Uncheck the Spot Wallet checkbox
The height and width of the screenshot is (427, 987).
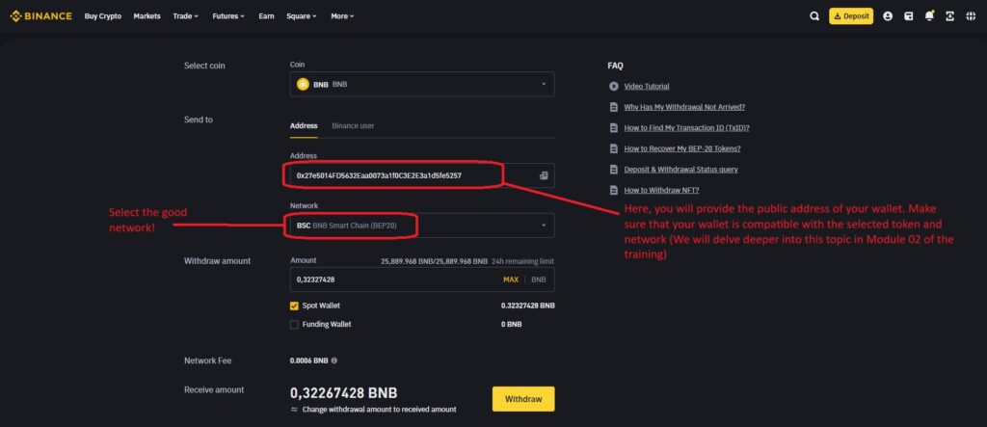(294, 307)
